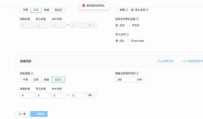
Task: Open help icon beside 并发速度 in 增量同步
Action: click(x=32, y=73)
